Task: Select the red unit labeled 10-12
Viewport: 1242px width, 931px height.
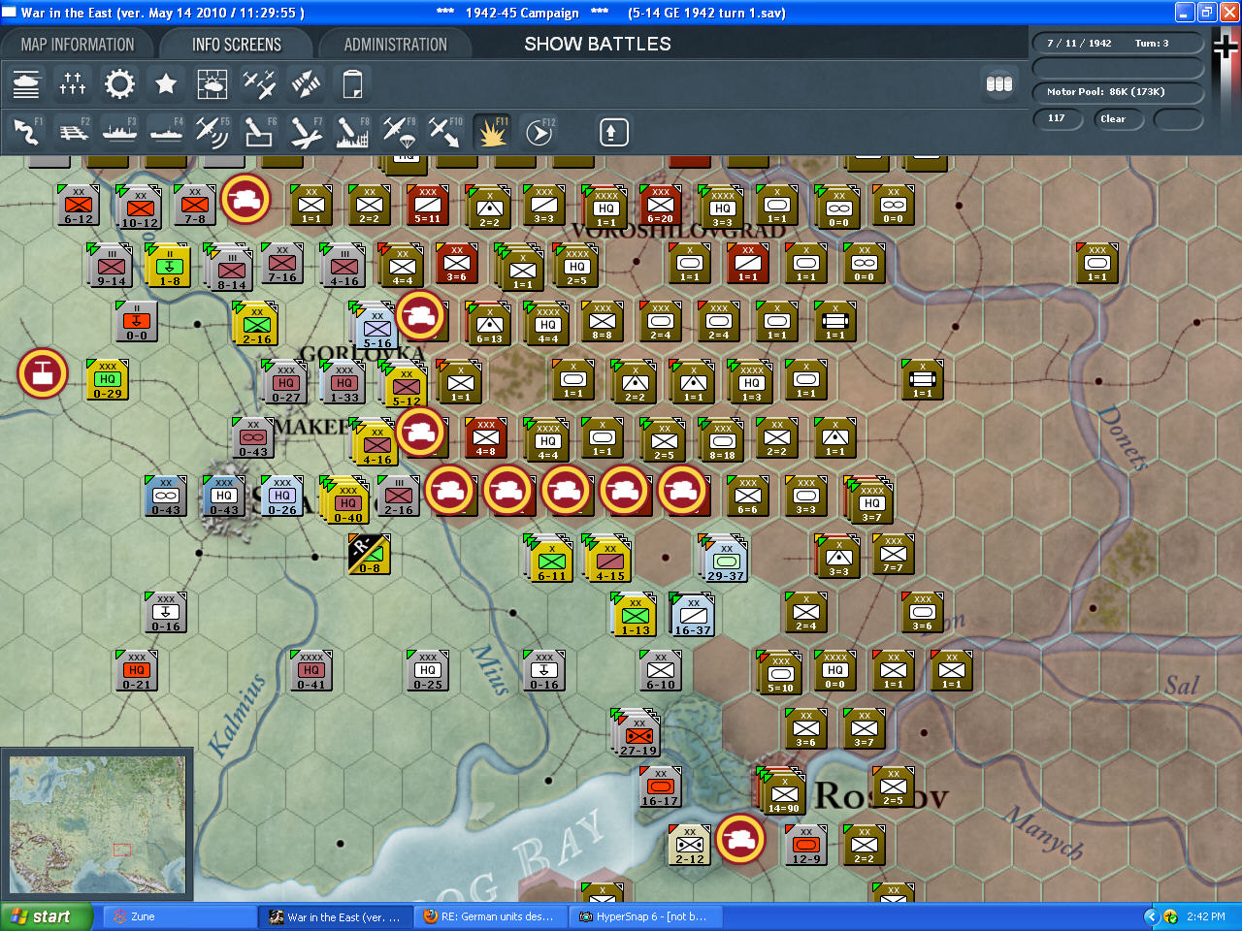Action: point(139,207)
